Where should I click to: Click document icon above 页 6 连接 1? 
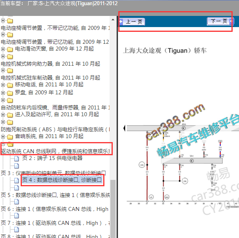17,202
